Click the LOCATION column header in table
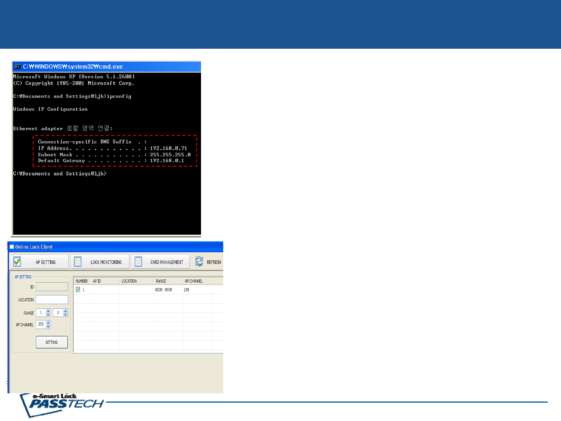This screenshot has height=421, width=561. (137, 281)
